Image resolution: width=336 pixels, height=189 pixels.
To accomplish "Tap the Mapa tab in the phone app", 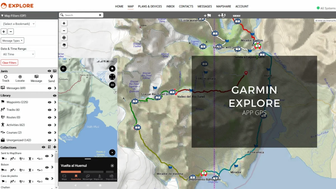I will point(64,177).
